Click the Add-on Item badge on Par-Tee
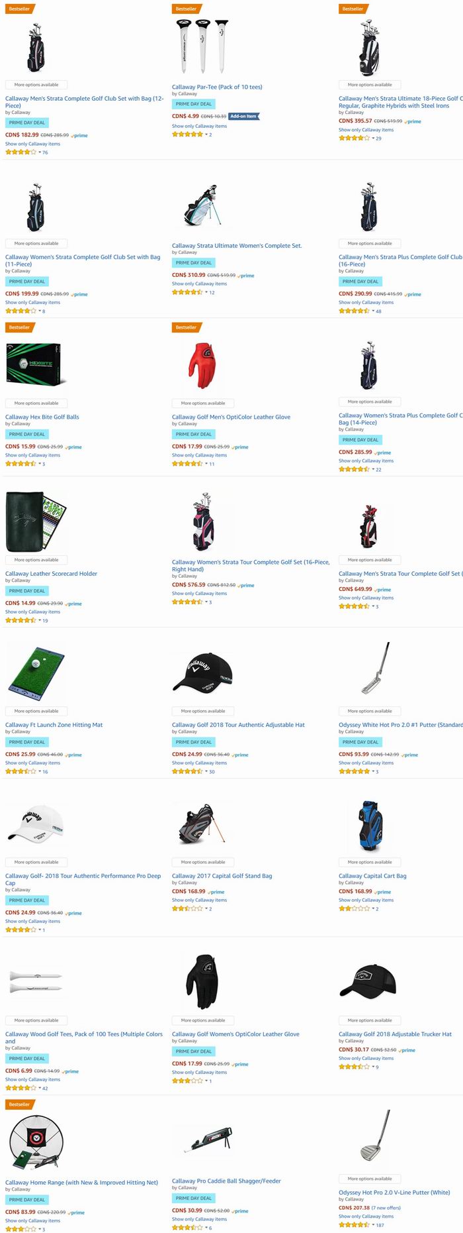 244,116
